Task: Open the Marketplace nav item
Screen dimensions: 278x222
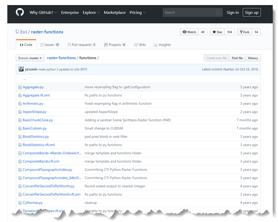Action: 114,12
